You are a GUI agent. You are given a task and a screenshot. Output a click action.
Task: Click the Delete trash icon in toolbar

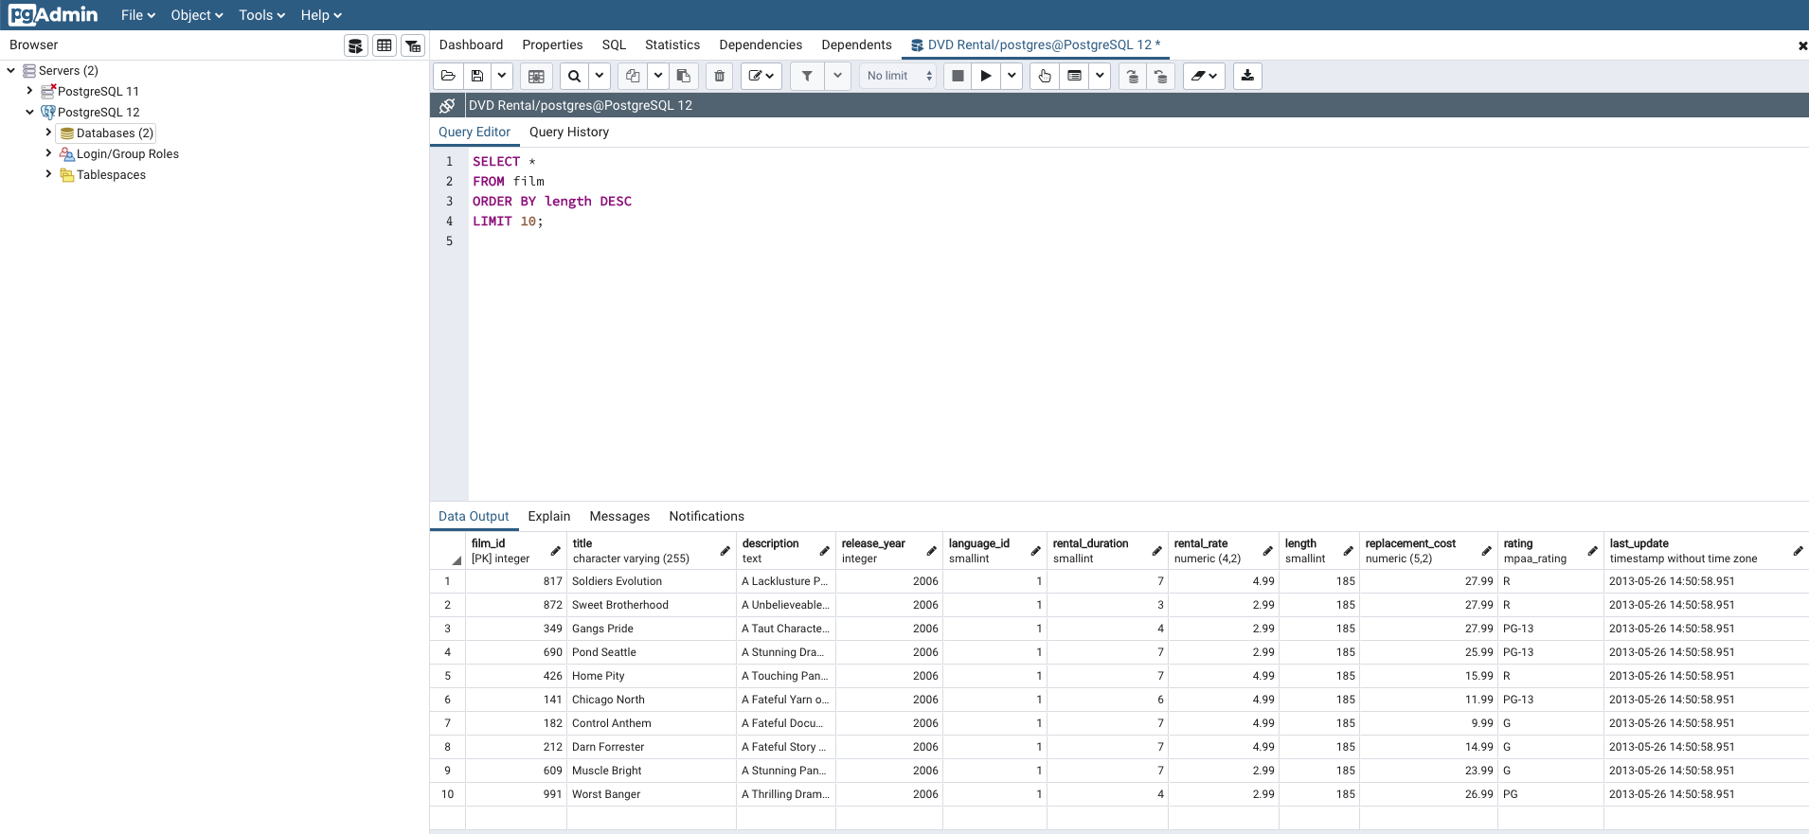tap(719, 76)
